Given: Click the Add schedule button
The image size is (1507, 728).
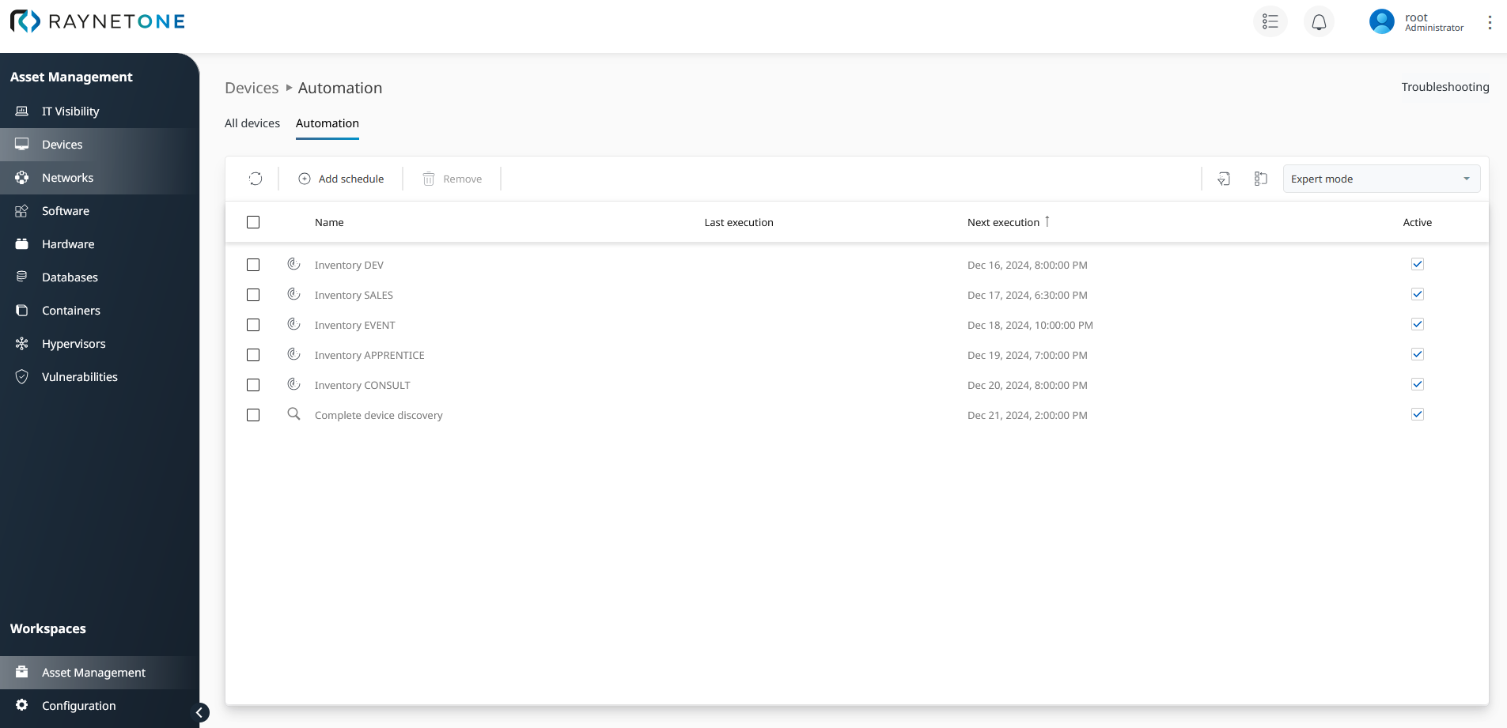Looking at the screenshot, I should (x=341, y=179).
